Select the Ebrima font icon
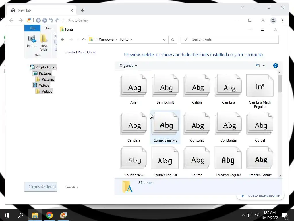 click(x=197, y=158)
